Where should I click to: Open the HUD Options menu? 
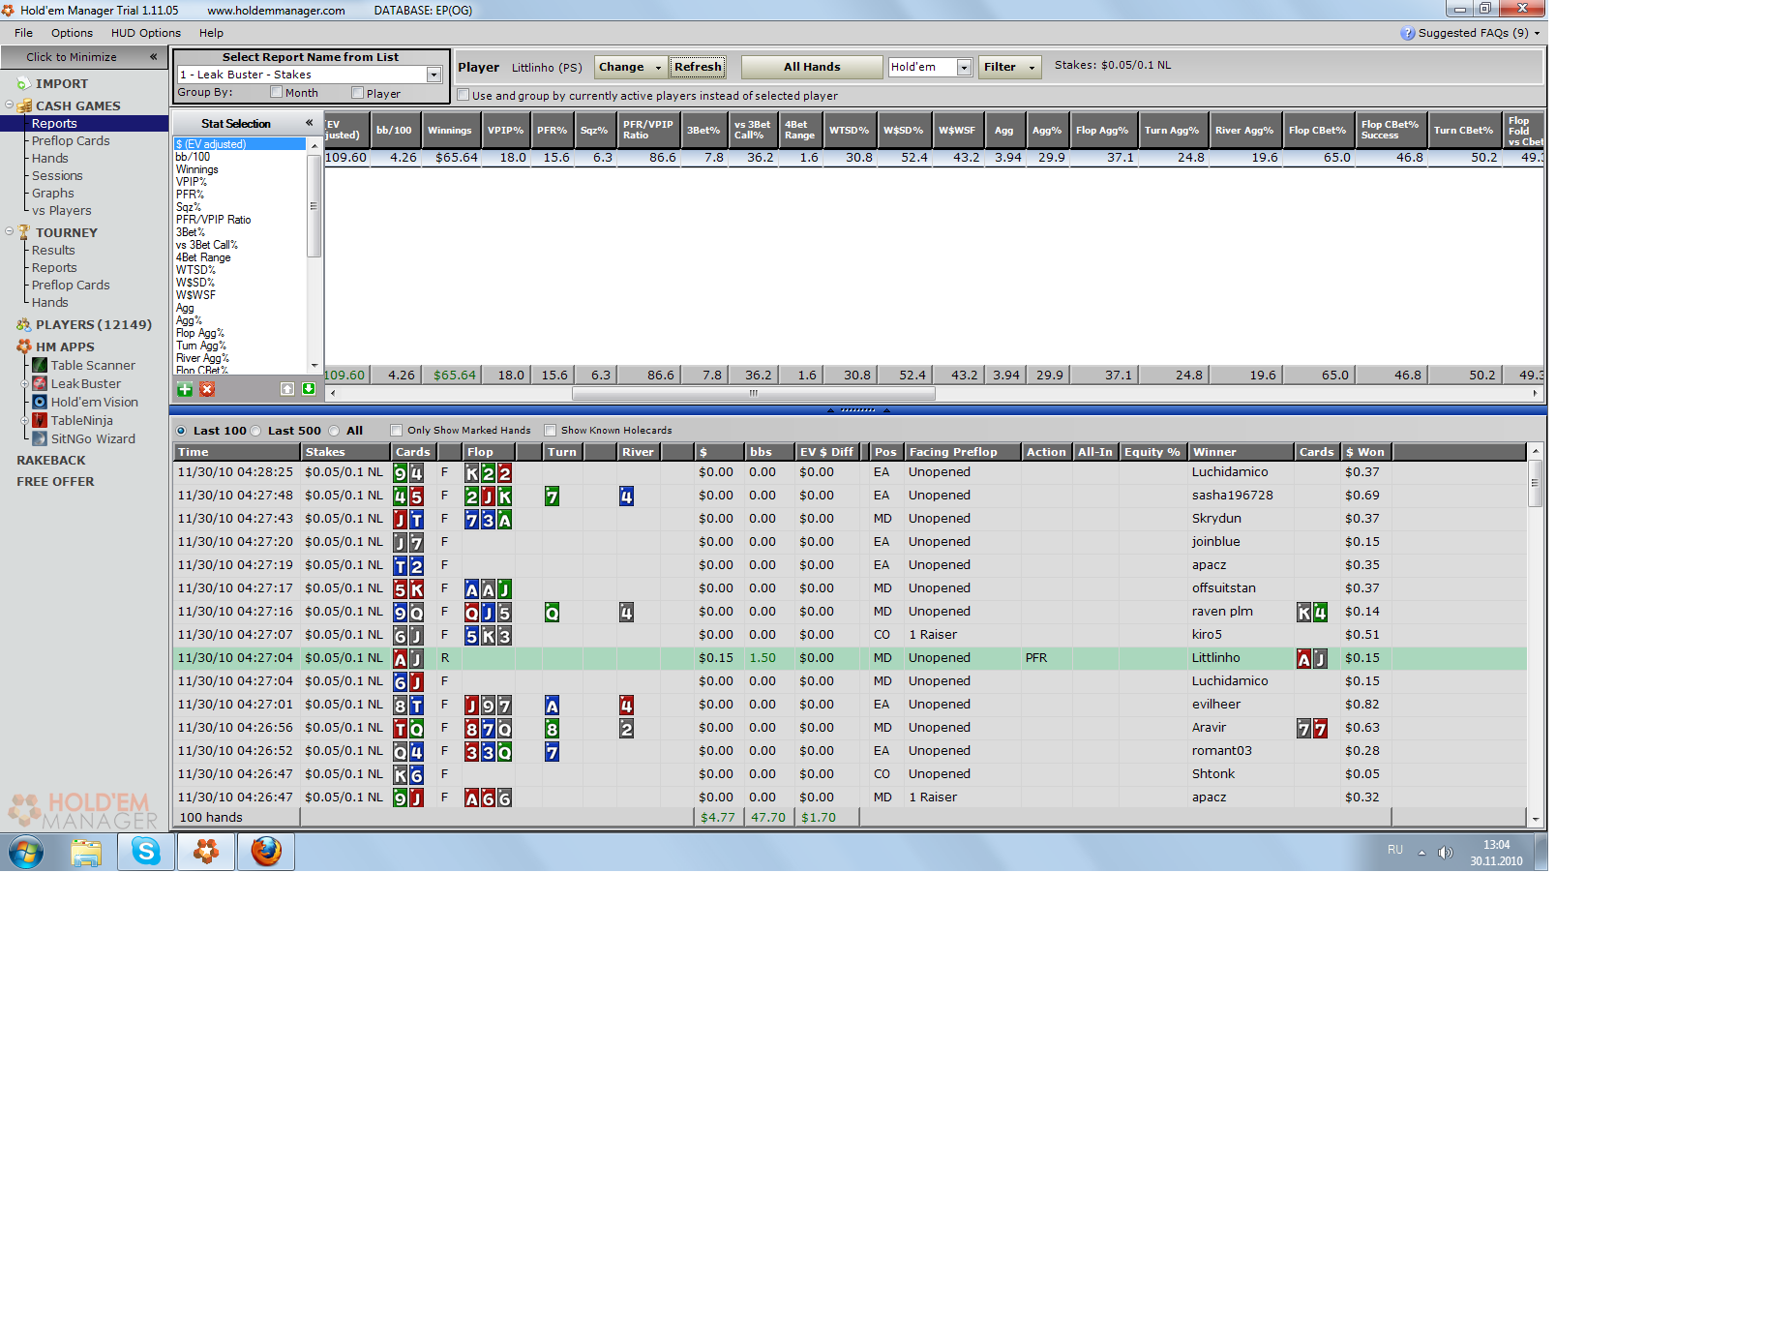(145, 33)
